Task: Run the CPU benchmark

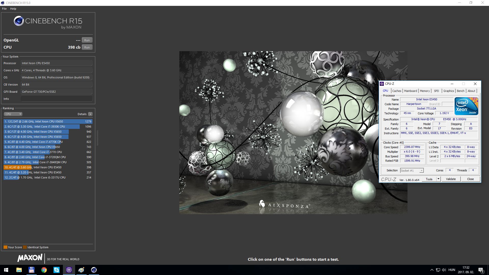Action: [x=87, y=47]
